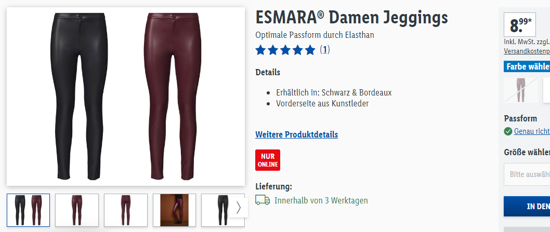Open Weitere Produktdetails link

(297, 134)
